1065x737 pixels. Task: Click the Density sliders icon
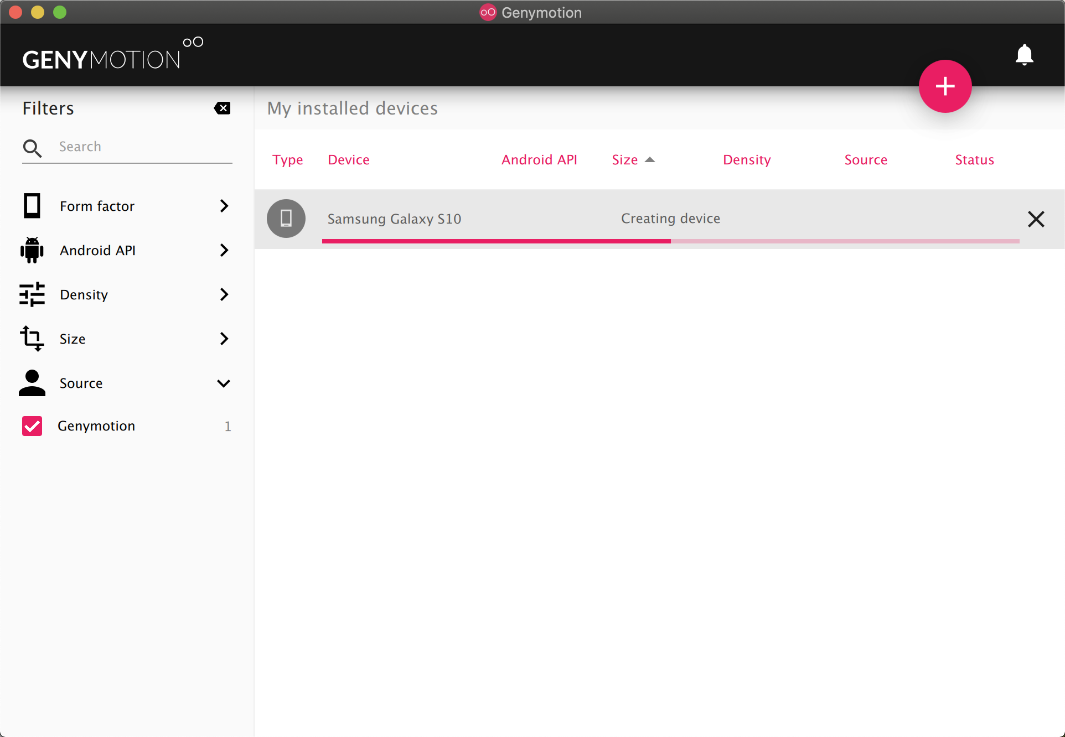coord(32,294)
